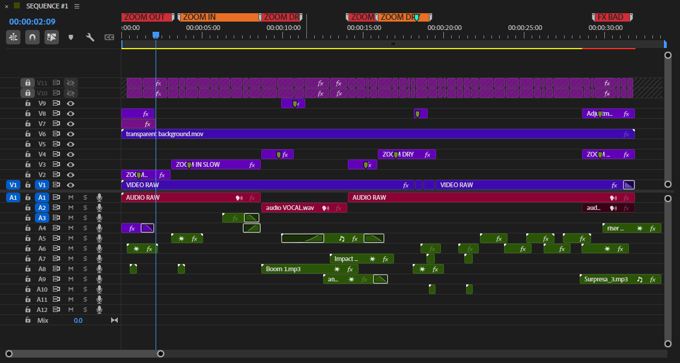Click the playhead timecode 00:00:02:09
The image size is (680, 363).
[x=32, y=22]
